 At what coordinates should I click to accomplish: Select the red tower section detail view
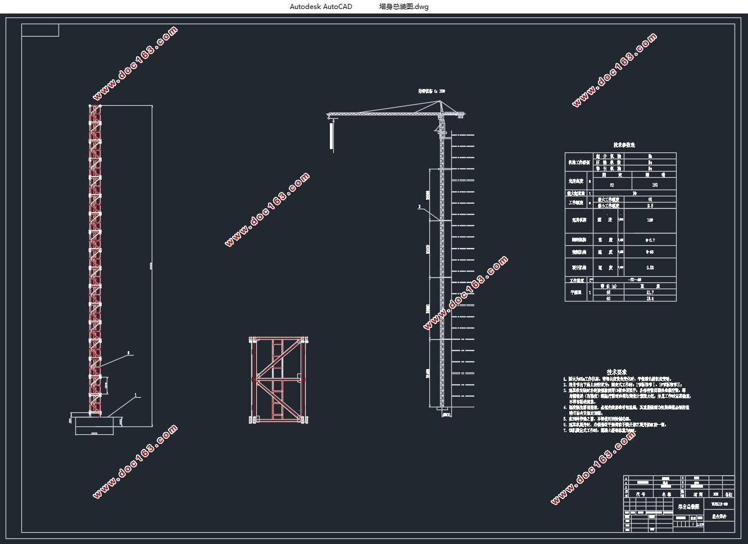(x=279, y=380)
